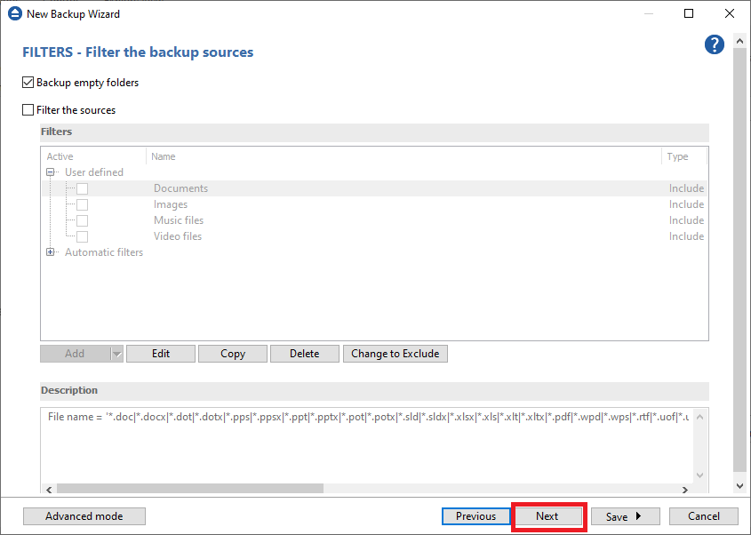Image resolution: width=751 pixels, height=535 pixels.
Task: Switch to Advanced mode
Action: 84,516
